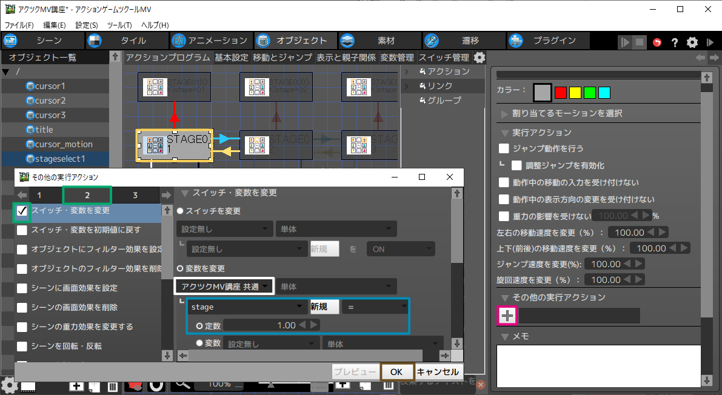This screenshot has height=395, width=722.
Task: Switch to the アニメーション tab
Action: [x=210, y=41]
